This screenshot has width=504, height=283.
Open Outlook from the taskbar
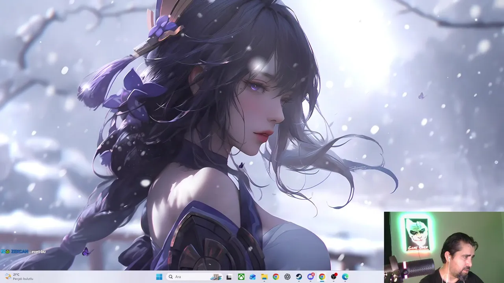(252, 277)
